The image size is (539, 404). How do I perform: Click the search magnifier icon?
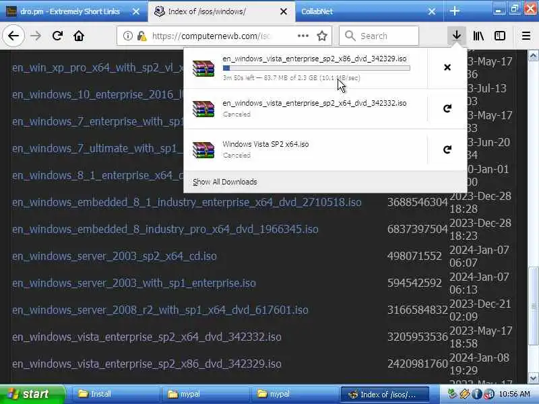[x=350, y=36]
